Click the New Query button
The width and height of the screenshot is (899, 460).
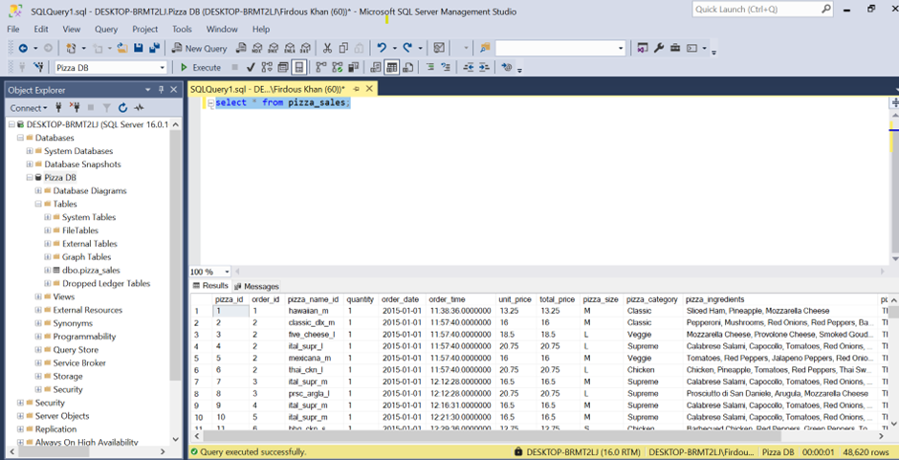[x=200, y=48]
